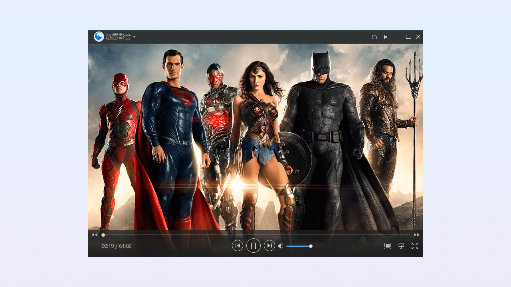Image resolution: width=511 pixels, height=287 pixels.
Task: Click the volume slider handle
Action: [x=311, y=246]
